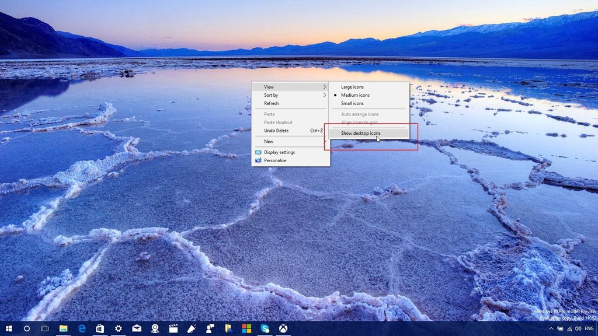Open the Mail app icon
Viewport: 598px width, 336px height.
(x=136, y=329)
